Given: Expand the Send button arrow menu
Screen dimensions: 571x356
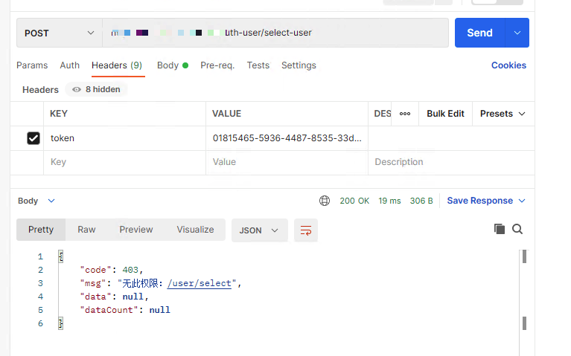Looking at the screenshot, I should tap(517, 33).
